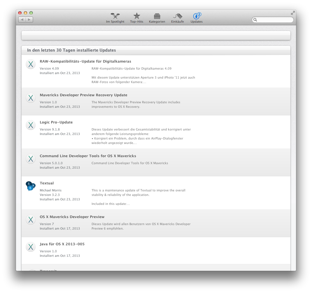Open Command Line Developer Tools for OS X Mavericks title

tap(88, 156)
